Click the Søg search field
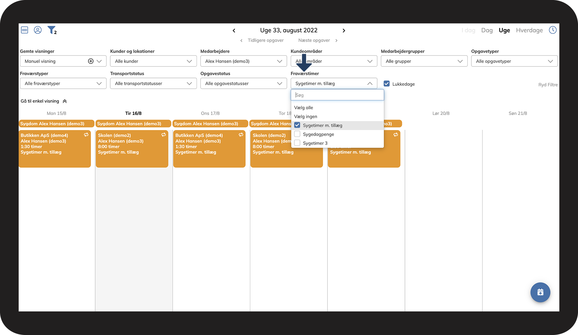The height and width of the screenshot is (335, 578). pyautogui.click(x=337, y=95)
